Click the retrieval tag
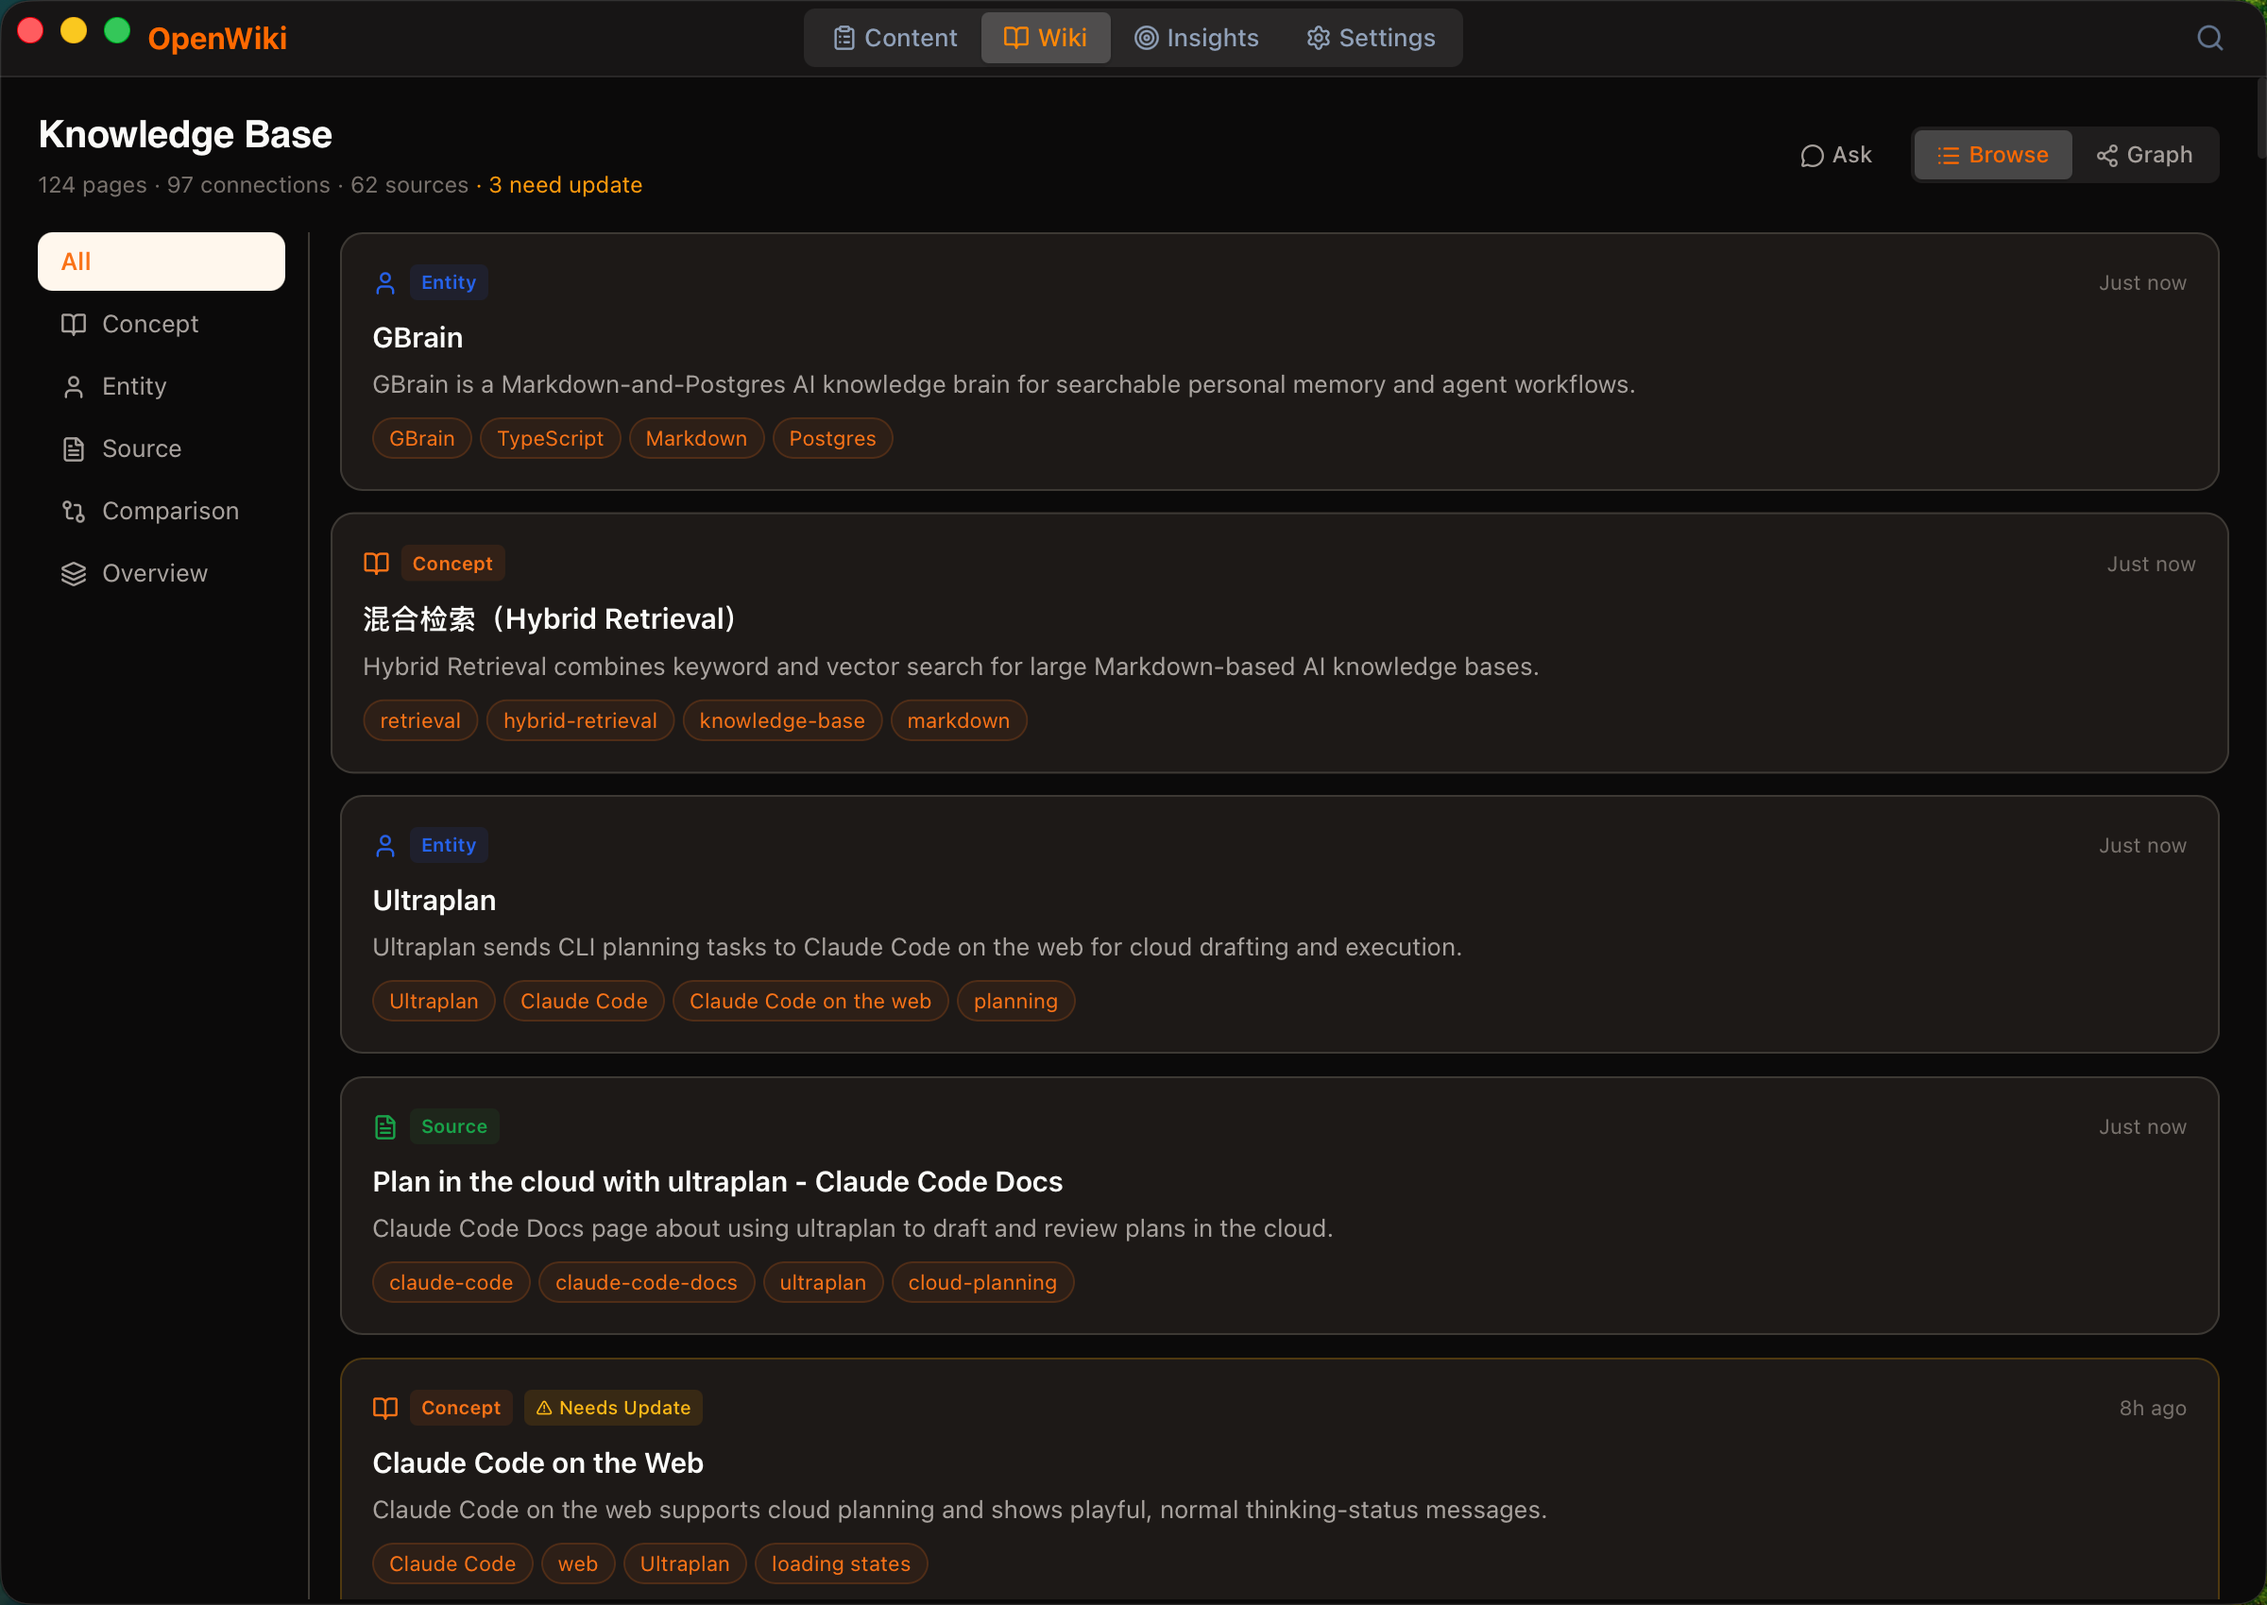Image resolution: width=2267 pixels, height=1605 pixels. 420,721
